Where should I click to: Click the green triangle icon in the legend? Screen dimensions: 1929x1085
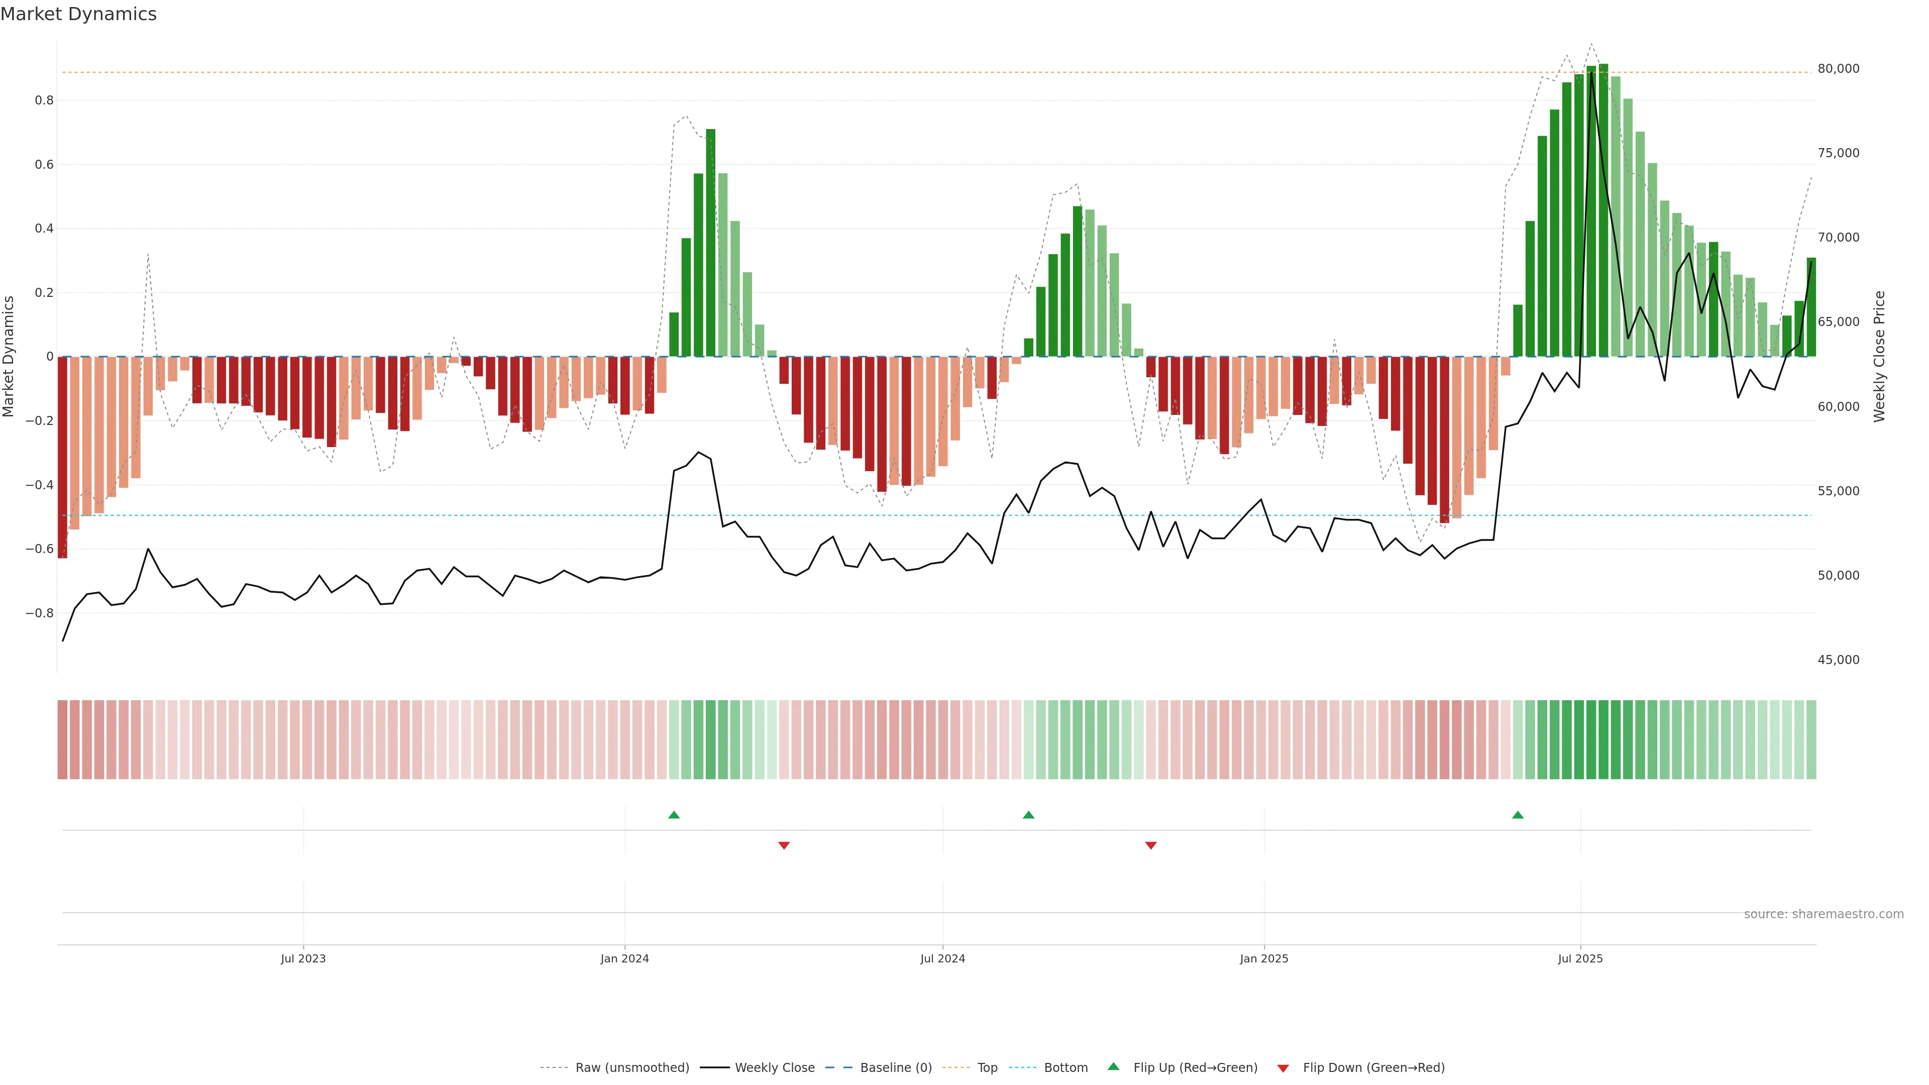pyautogui.click(x=1113, y=1066)
